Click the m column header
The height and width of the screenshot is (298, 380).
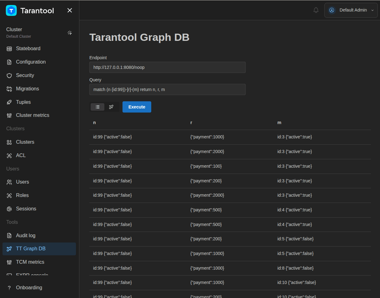[x=279, y=123]
